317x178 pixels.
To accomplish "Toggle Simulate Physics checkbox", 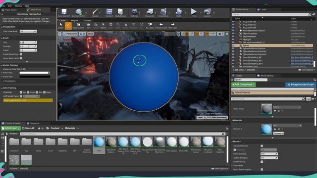I will click(x=262, y=146).
